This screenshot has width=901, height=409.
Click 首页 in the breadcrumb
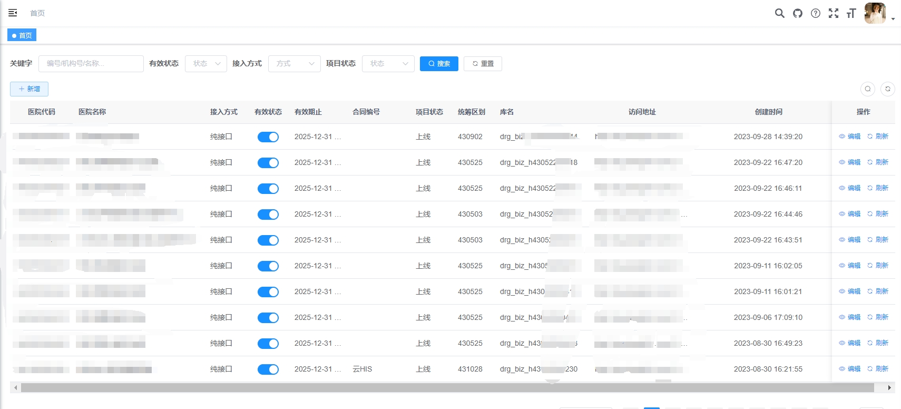click(x=37, y=13)
